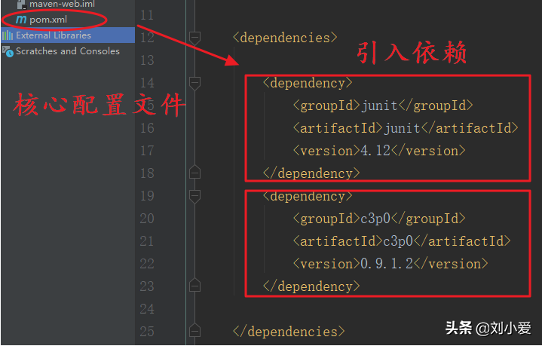Open Scratches and Consoles node

click(68, 51)
